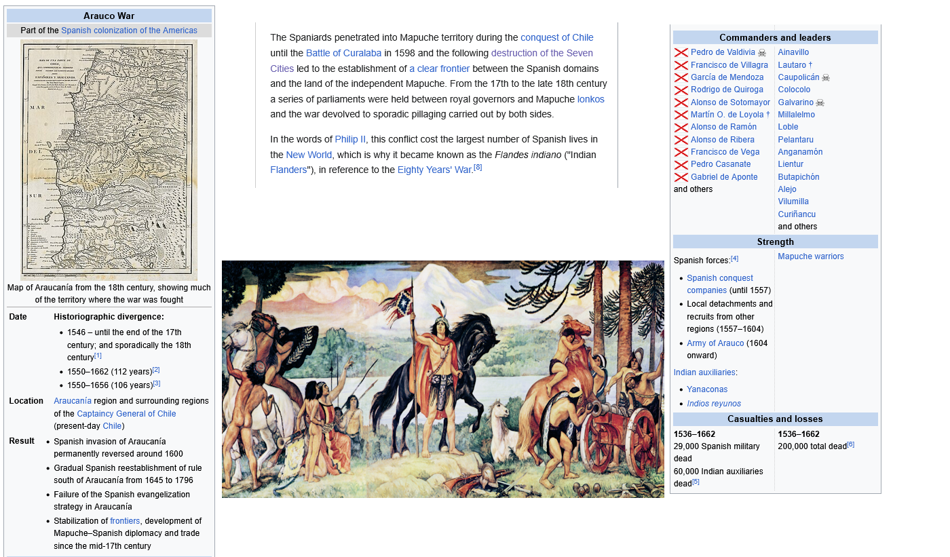Click the flag icon beside Francisco de Villagra
Image resolution: width=950 pixels, height=557 pixels.
click(681, 65)
